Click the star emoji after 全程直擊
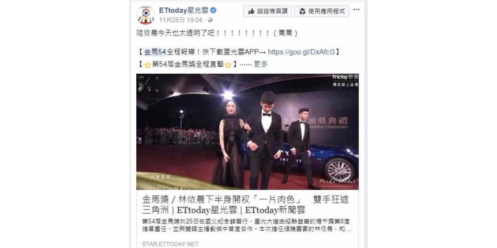The width and height of the screenshot is (497, 248). pyautogui.click(x=228, y=64)
